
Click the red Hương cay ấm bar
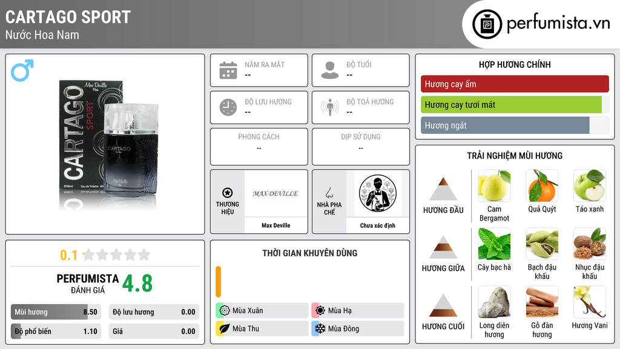coord(515,84)
